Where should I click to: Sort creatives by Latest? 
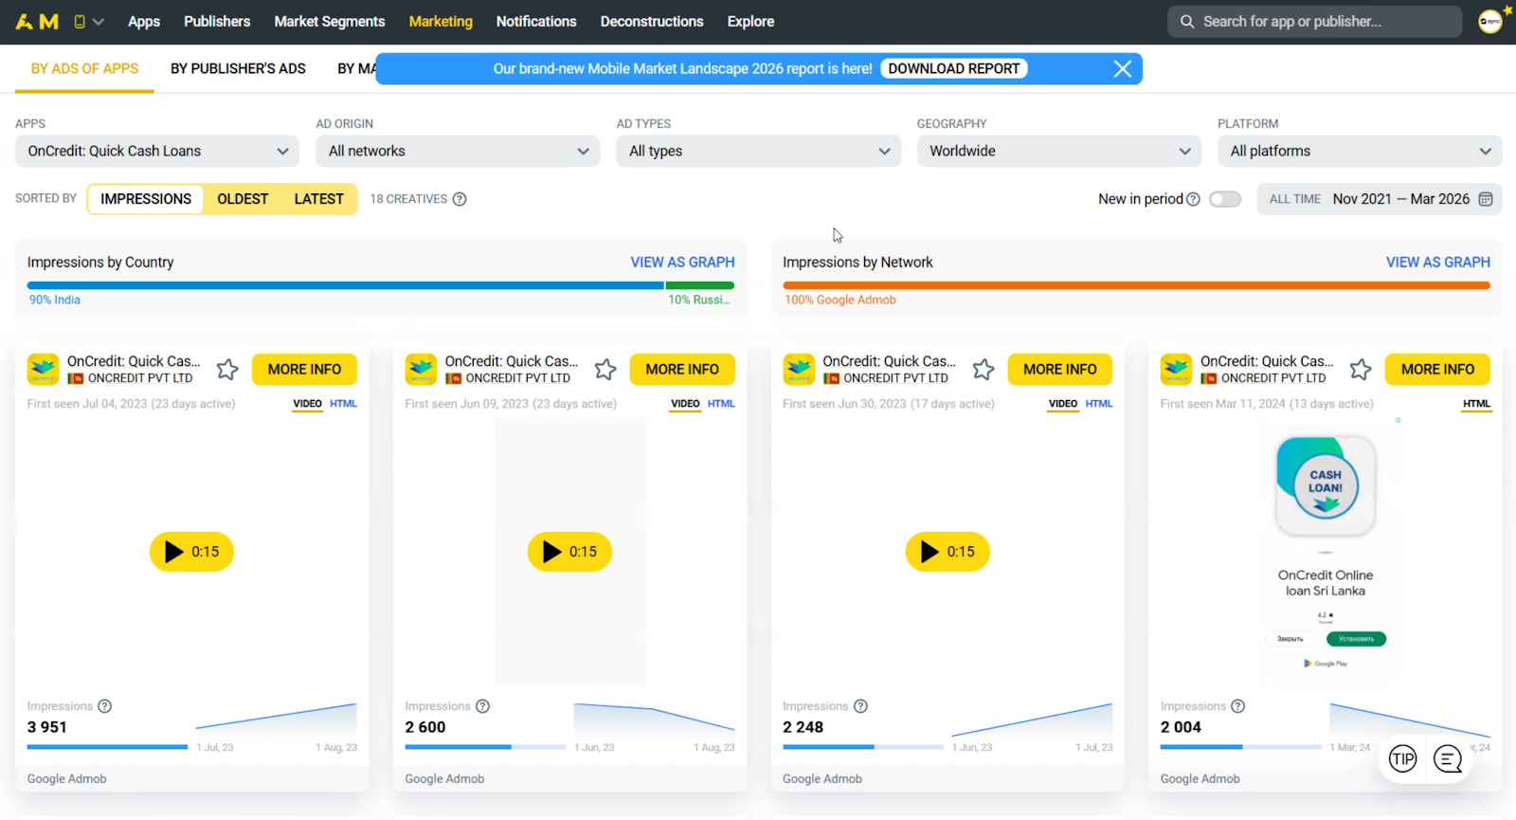pos(318,199)
